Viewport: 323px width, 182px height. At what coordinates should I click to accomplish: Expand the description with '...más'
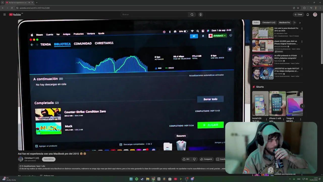click(223, 169)
